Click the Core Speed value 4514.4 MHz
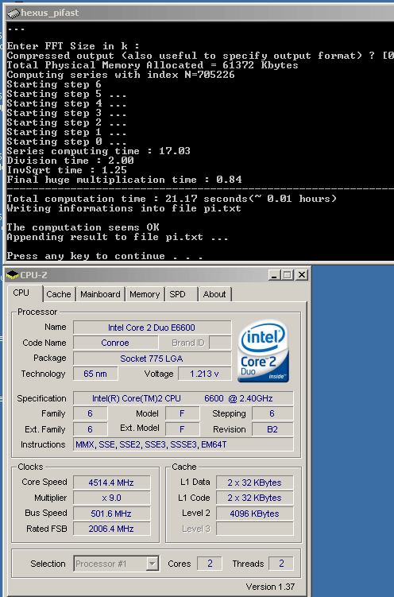 tap(112, 483)
